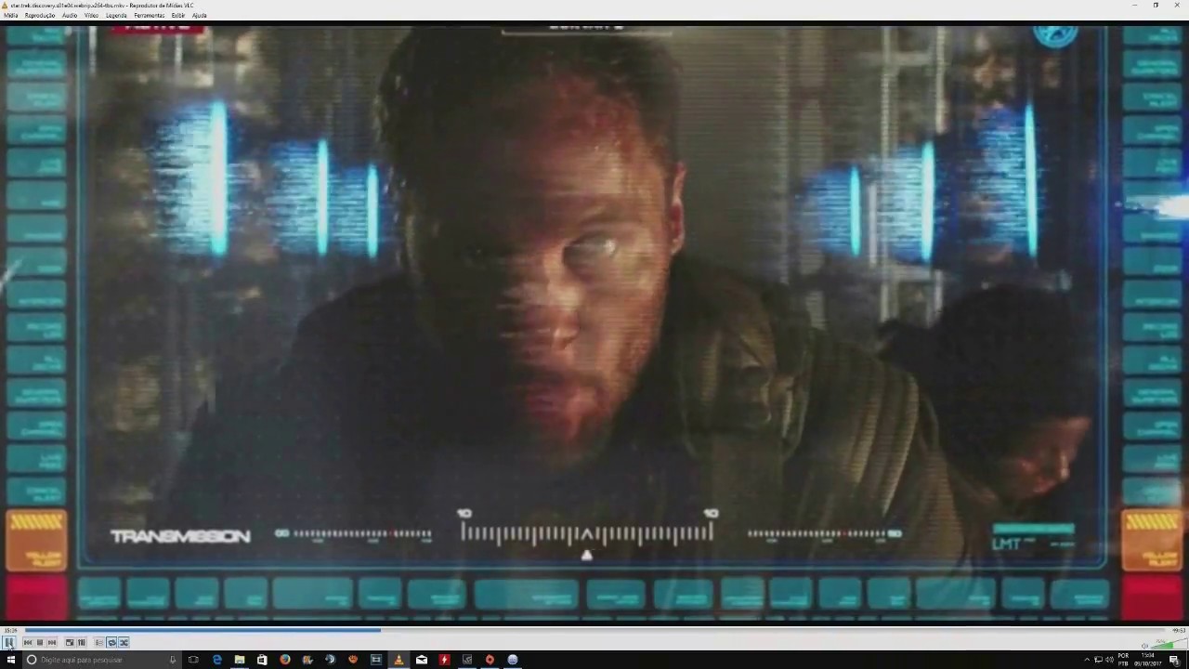This screenshot has height=669, width=1189.
Task: Toggle loop repeat mode
Action: (111, 642)
